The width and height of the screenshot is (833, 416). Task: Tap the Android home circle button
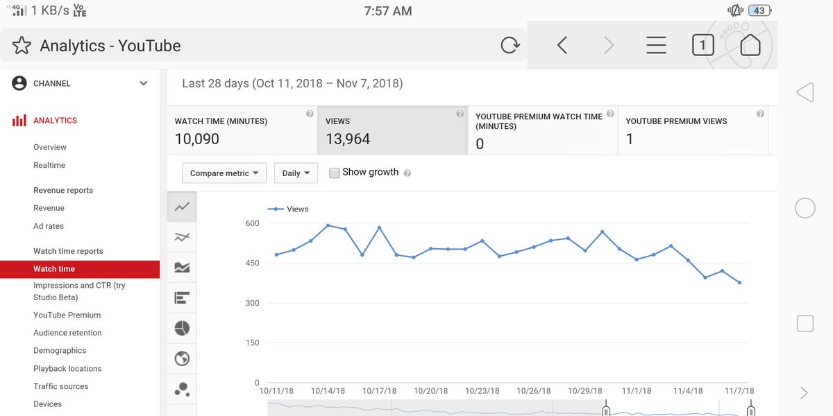(805, 208)
